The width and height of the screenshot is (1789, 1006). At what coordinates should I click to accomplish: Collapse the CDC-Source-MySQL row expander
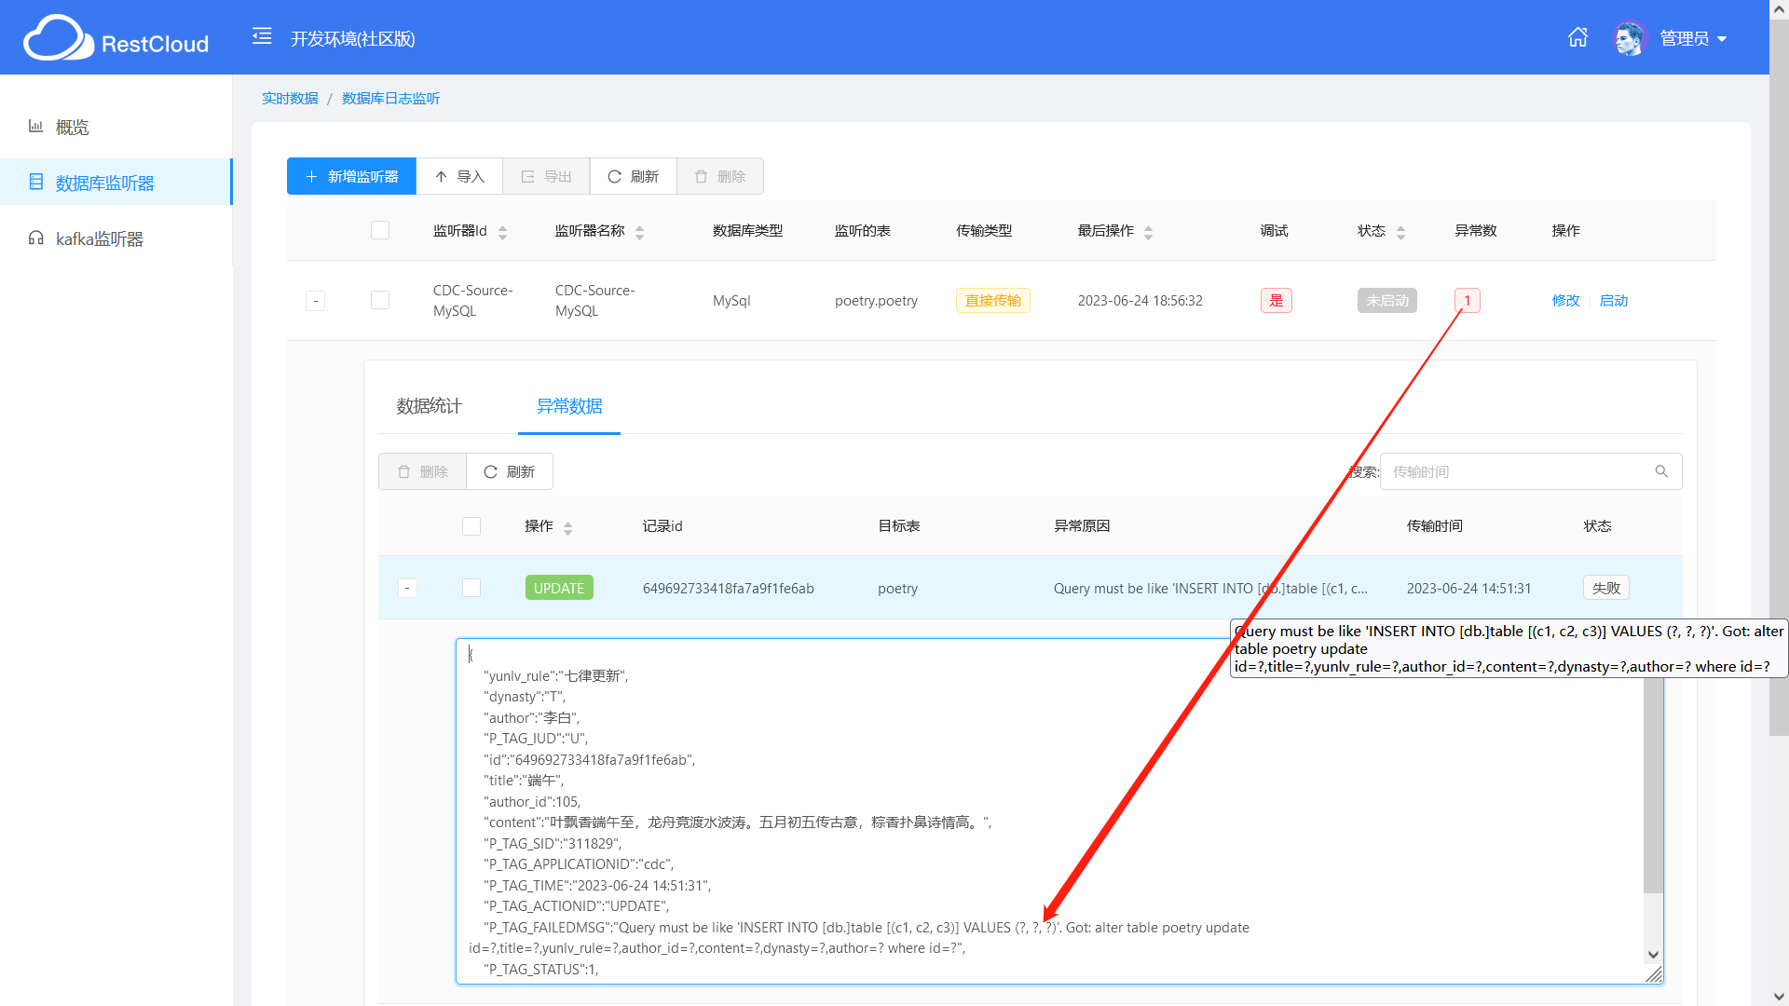[x=316, y=301]
